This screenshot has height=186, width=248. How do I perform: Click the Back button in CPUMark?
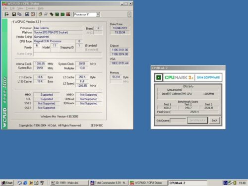pos(214,121)
